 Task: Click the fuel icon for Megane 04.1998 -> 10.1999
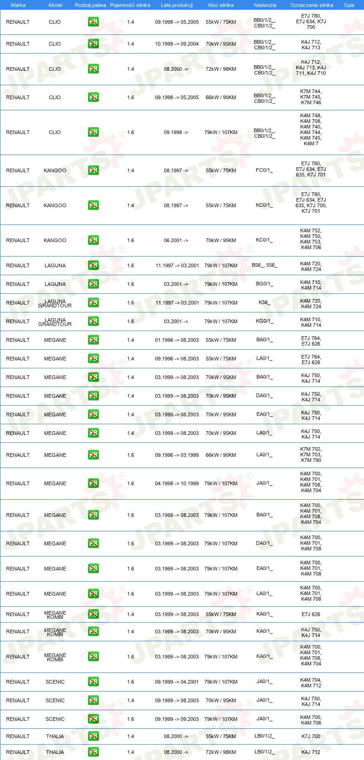94,483
